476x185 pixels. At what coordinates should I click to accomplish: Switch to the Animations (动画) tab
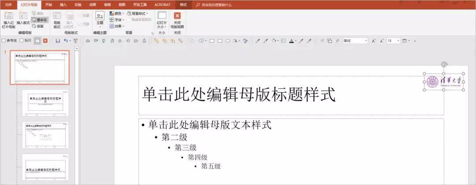93,5
